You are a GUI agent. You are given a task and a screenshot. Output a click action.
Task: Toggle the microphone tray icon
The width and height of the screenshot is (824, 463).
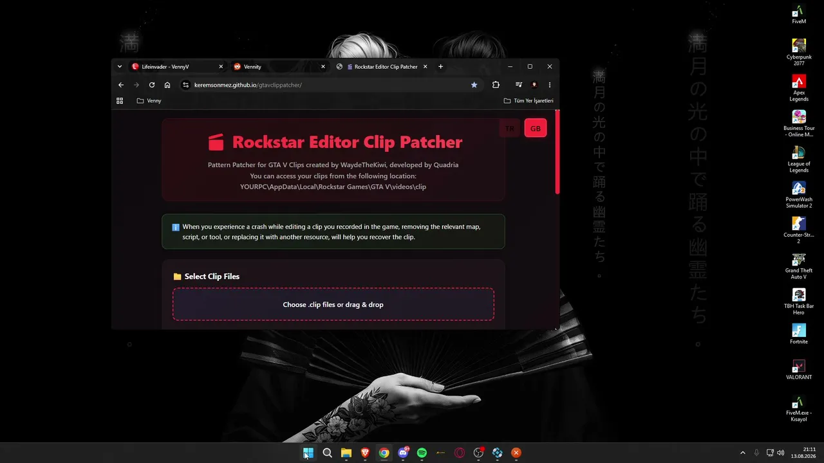pyautogui.click(x=756, y=453)
